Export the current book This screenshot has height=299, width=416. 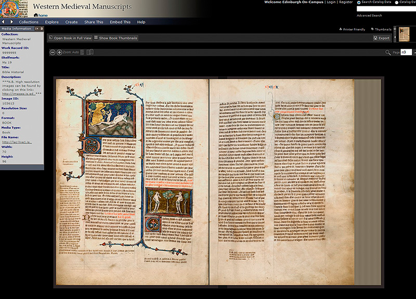(382, 38)
